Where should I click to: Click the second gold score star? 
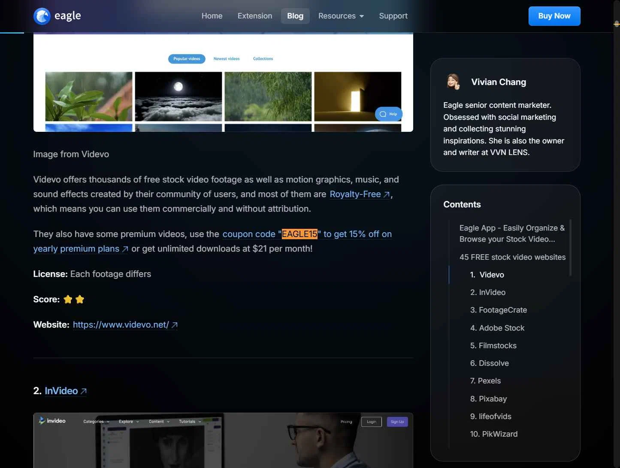coord(80,299)
